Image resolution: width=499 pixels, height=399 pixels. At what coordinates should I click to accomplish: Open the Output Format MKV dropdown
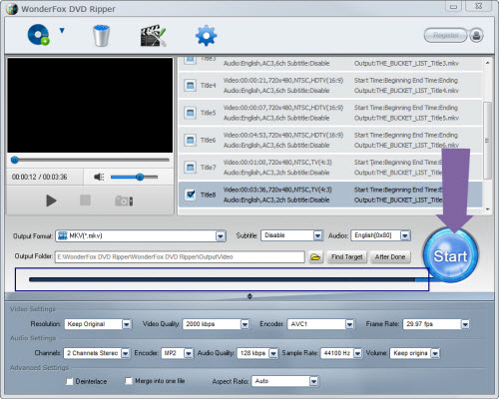click(x=221, y=236)
